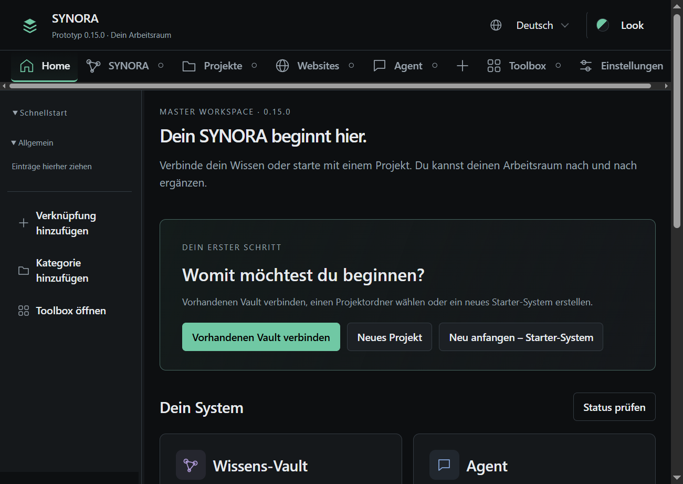Click the chat bubble icon on Agent tab
Screen dimensions: 683x484
(380, 66)
